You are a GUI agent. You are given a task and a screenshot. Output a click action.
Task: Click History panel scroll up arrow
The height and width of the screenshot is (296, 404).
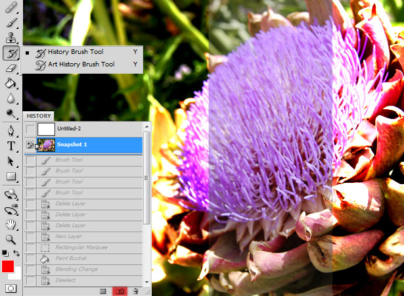146,126
